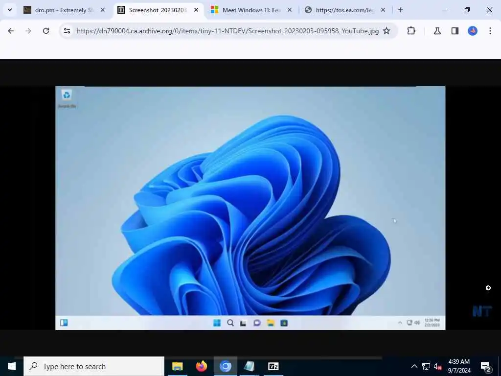Screen dimensions: 501x376
Task: Open a new tab with plus button
Action: click(x=400, y=10)
